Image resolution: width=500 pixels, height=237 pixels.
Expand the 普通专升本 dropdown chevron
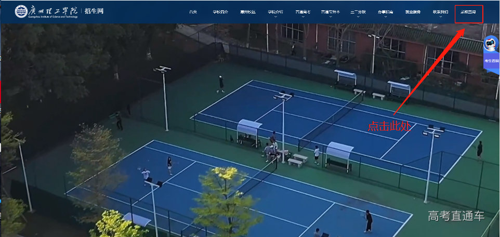(x=331, y=16)
